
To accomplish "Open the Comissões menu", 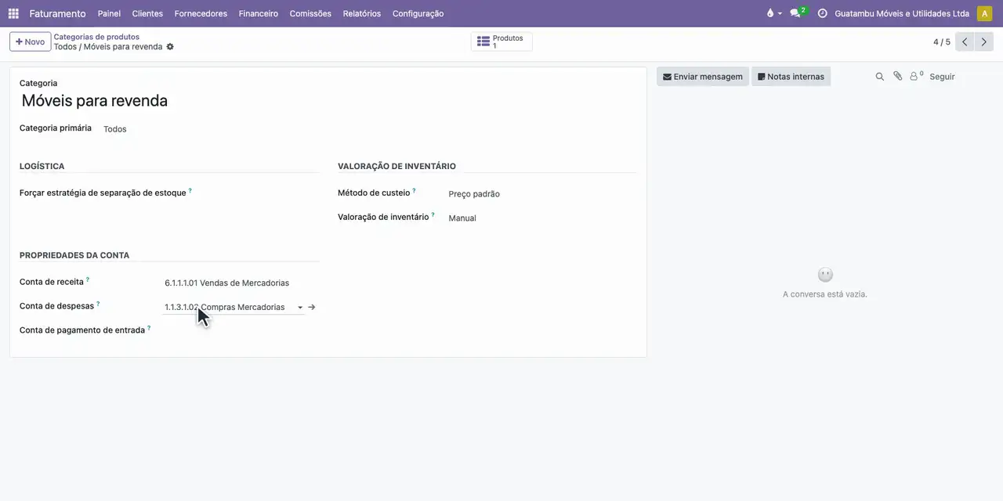I will (310, 13).
